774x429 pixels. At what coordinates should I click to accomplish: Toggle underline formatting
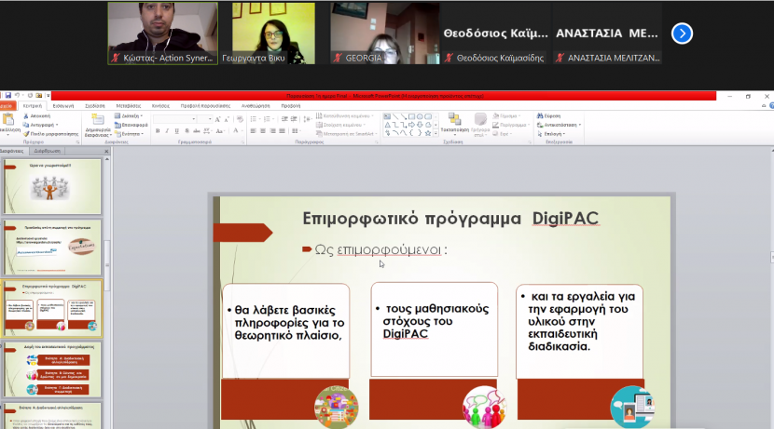[x=177, y=131]
